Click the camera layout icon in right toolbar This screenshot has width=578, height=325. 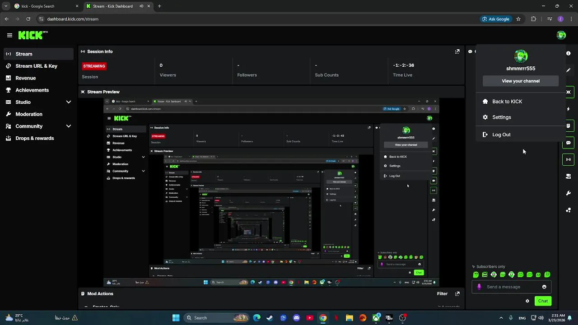(568, 176)
